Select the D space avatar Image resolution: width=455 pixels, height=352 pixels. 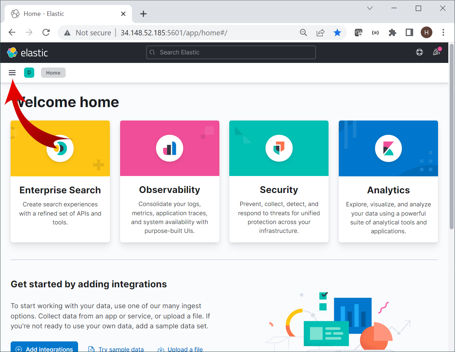click(29, 72)
